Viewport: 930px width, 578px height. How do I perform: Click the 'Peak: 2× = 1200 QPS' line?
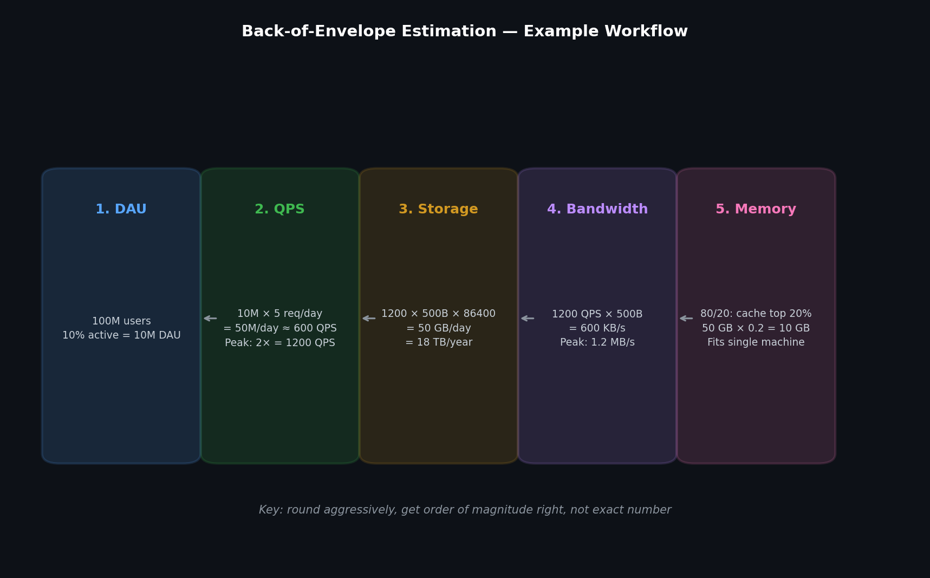280,343
